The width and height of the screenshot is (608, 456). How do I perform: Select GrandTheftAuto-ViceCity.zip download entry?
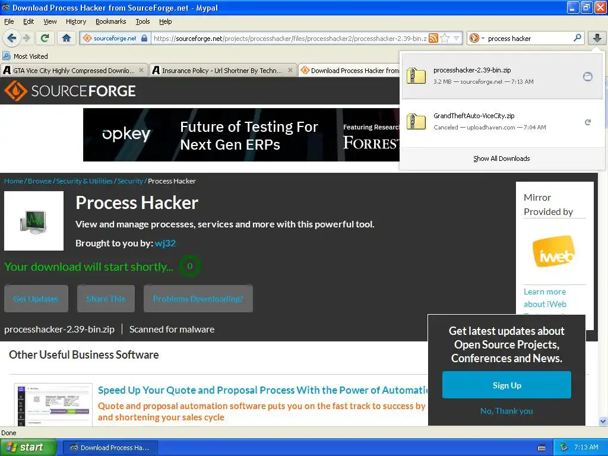coord(502,121)
